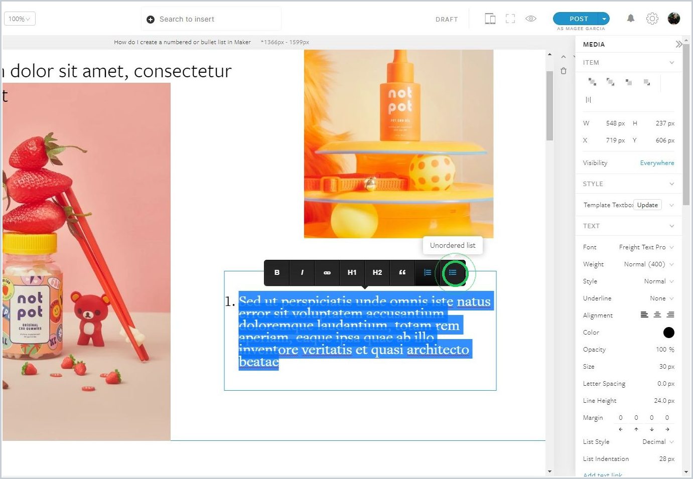Apply H2 heading to selected text
Image resolution: width=693 pixels, height=479 pixels.
pos(377,272)
